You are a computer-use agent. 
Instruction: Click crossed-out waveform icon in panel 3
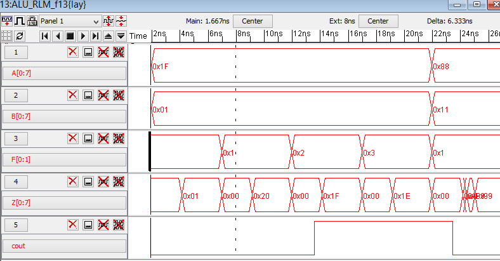pyautogui.click(x=103, y=138)
